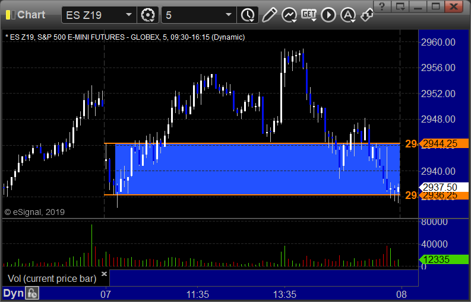The height and width of the screenshot is (302, 471).
Task: Toggle the Dyn lock icon
Action: 32,293
